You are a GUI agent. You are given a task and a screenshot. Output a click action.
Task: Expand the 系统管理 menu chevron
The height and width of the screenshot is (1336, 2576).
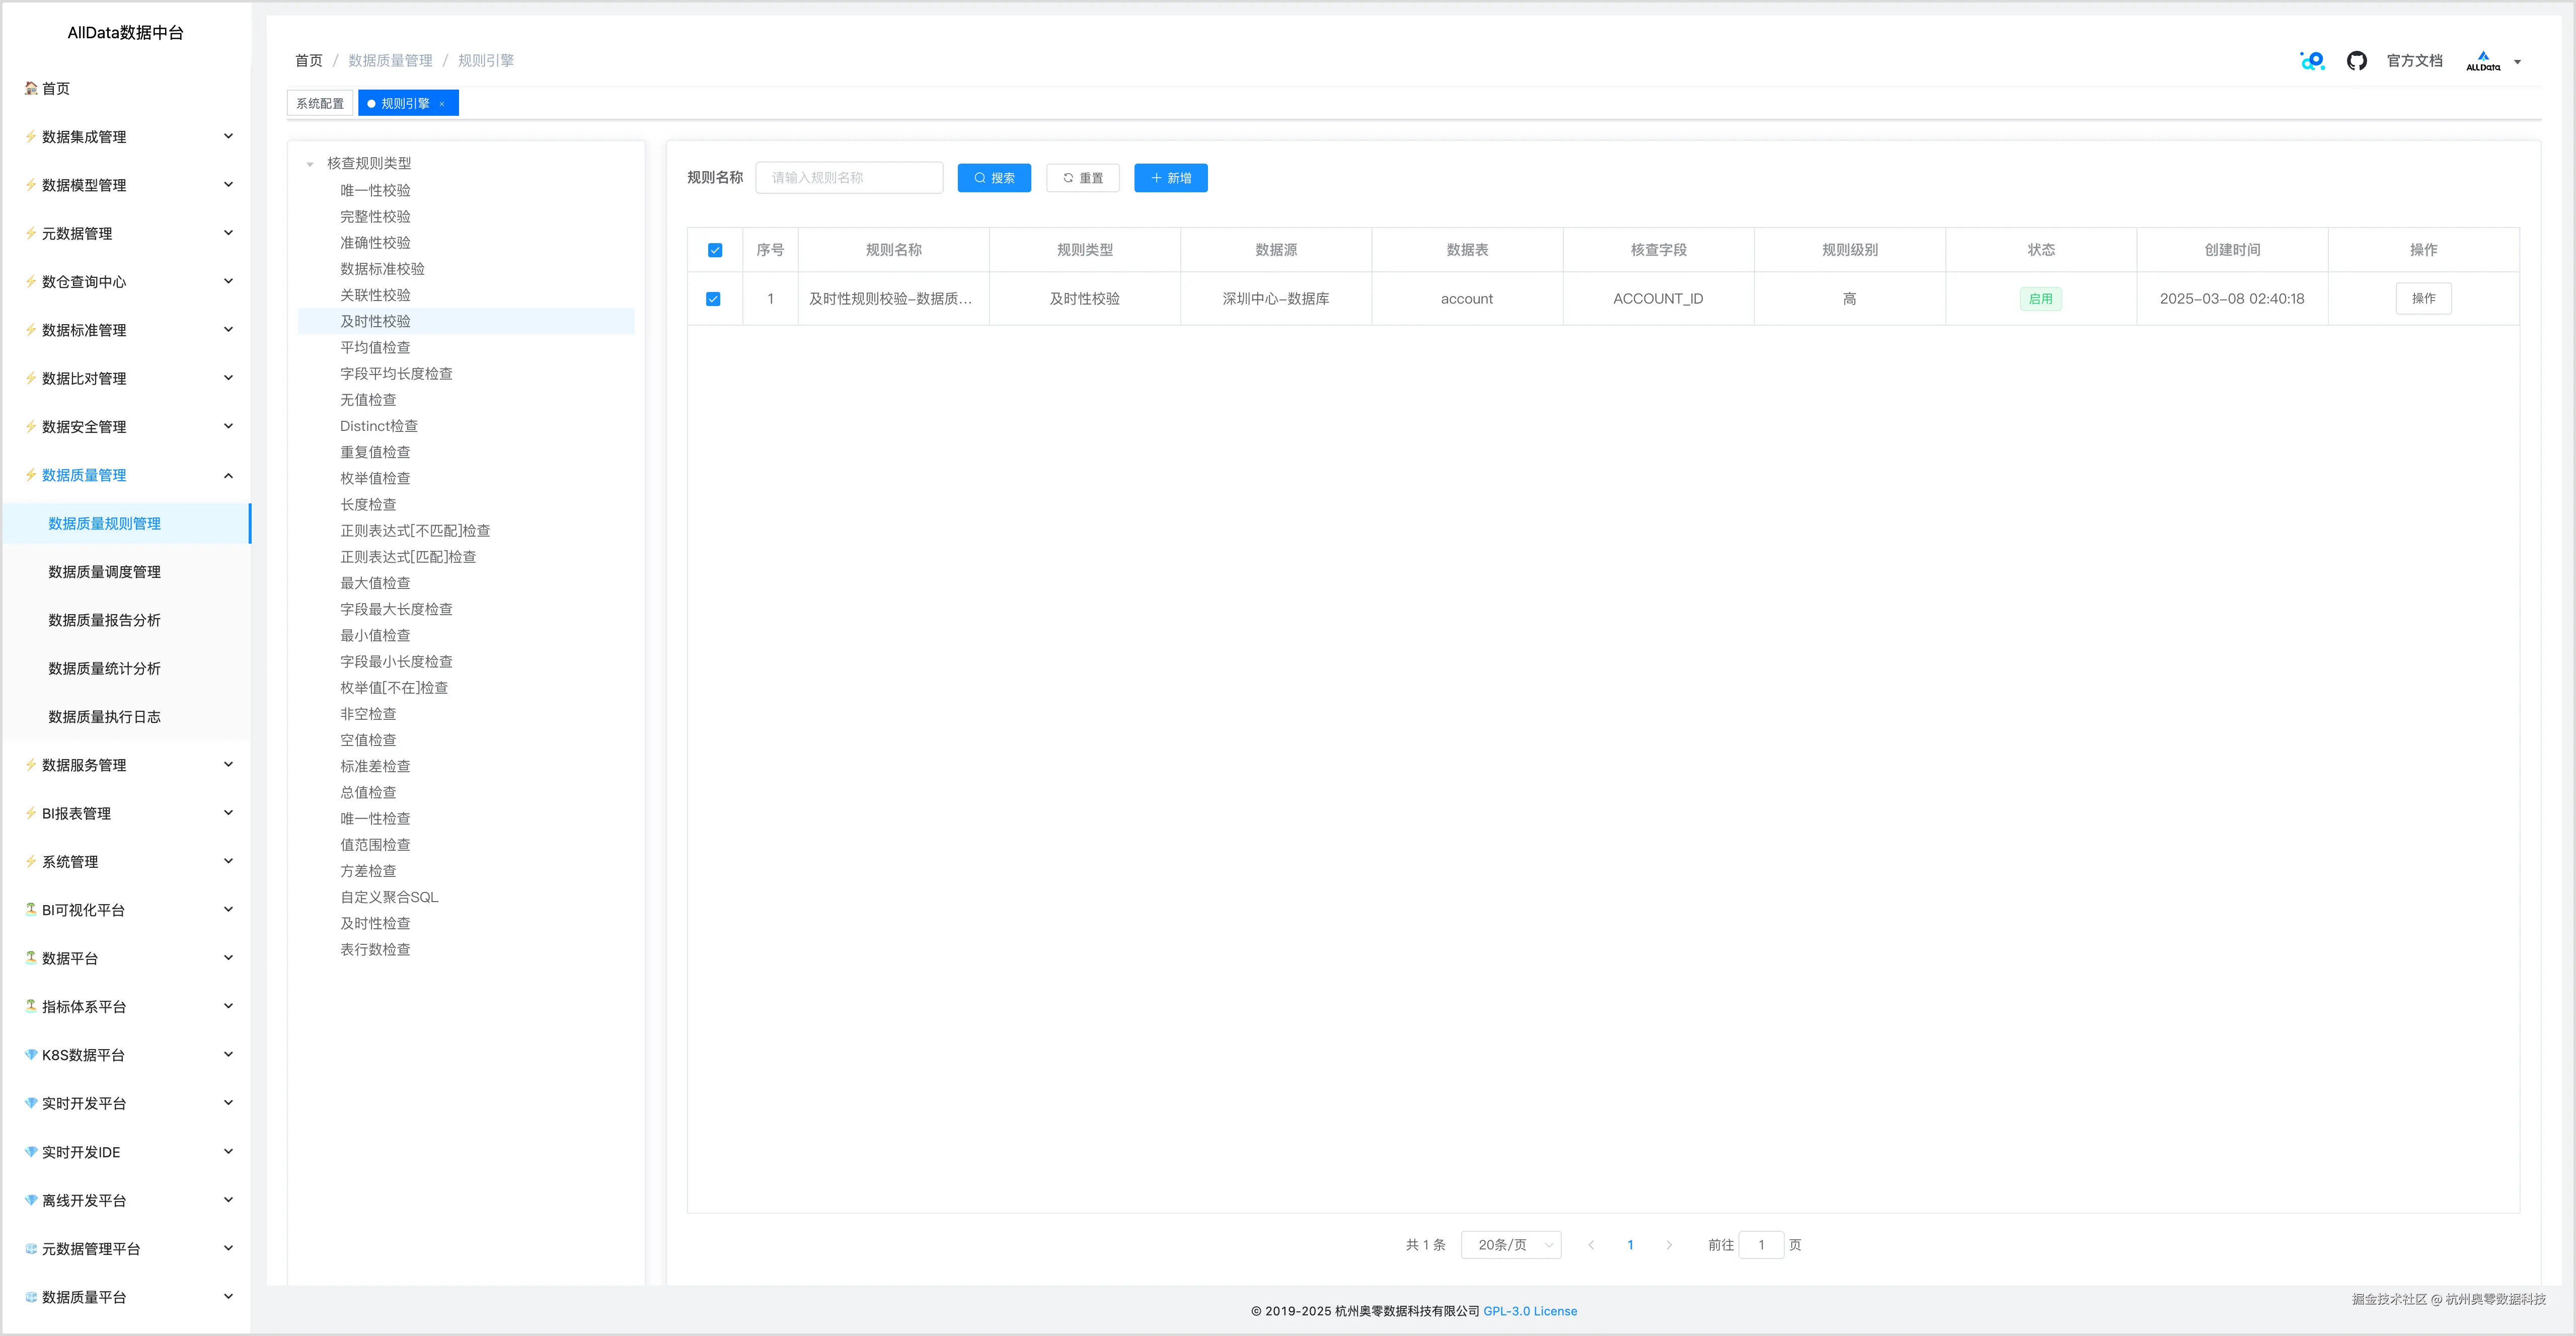click(228, 861)
